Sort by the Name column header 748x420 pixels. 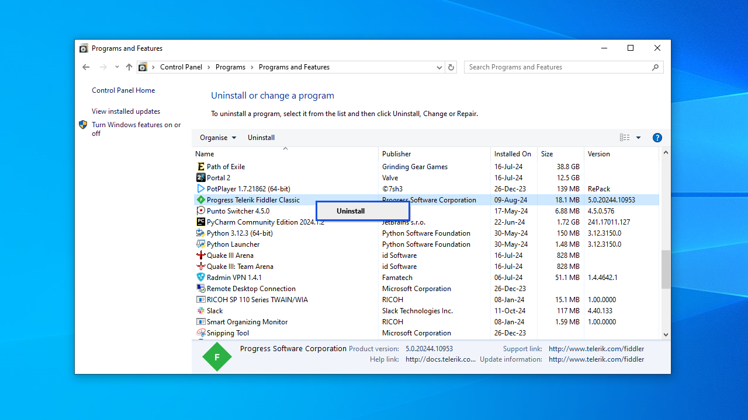click(x=285, y=154)
